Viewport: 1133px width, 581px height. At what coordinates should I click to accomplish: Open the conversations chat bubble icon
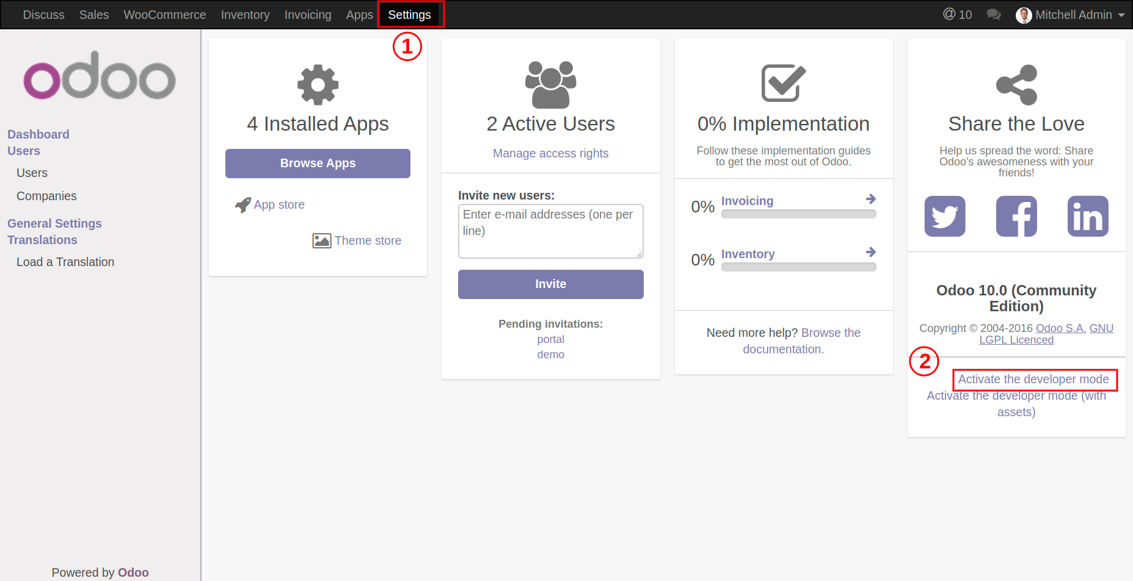994,15
